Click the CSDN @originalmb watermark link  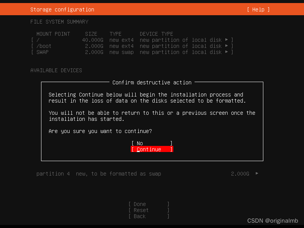point(273,220)
